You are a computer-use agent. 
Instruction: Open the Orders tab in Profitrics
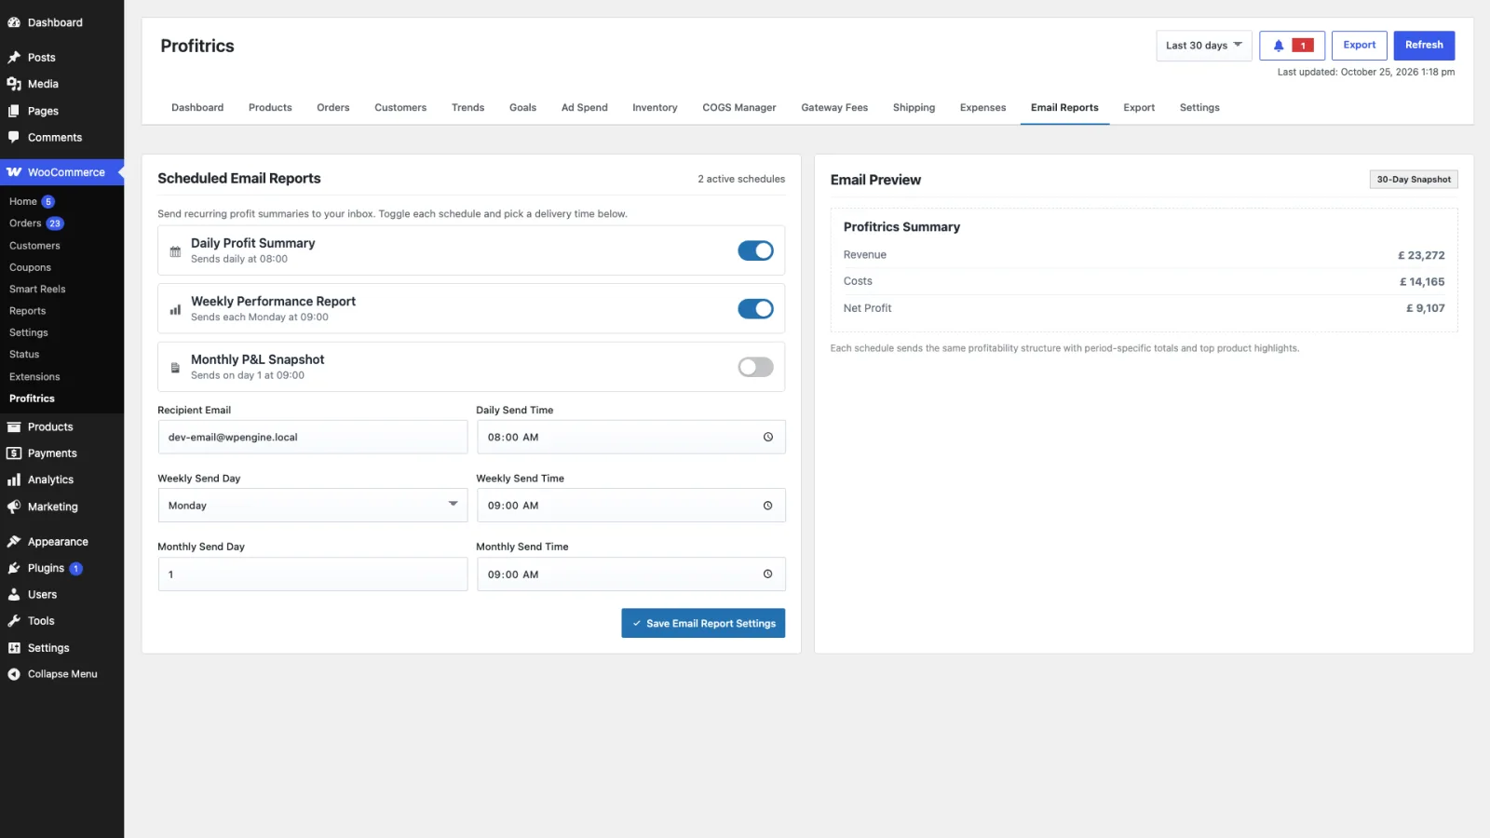(x=333, y=108)
